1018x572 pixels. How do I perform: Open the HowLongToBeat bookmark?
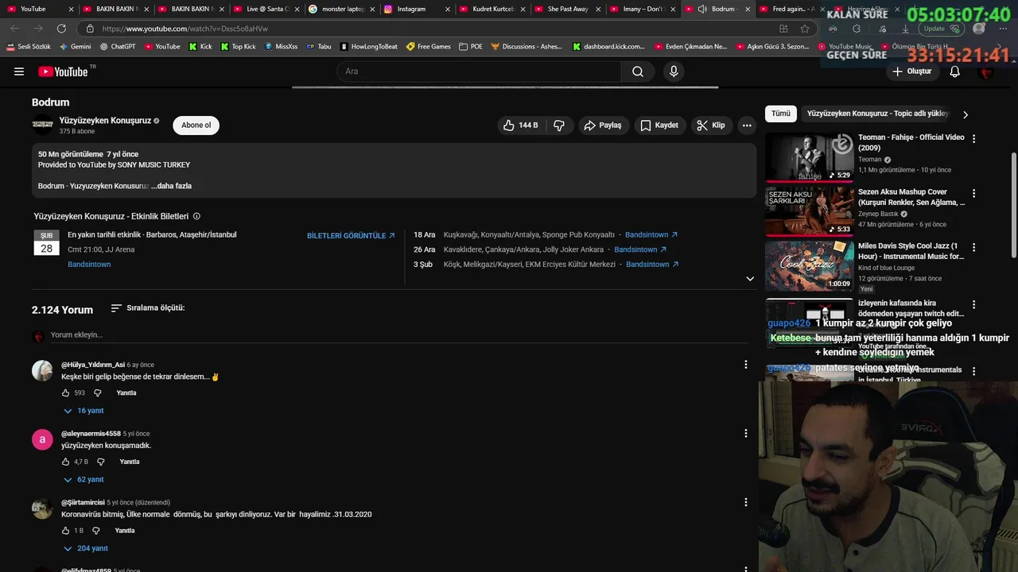369,47
